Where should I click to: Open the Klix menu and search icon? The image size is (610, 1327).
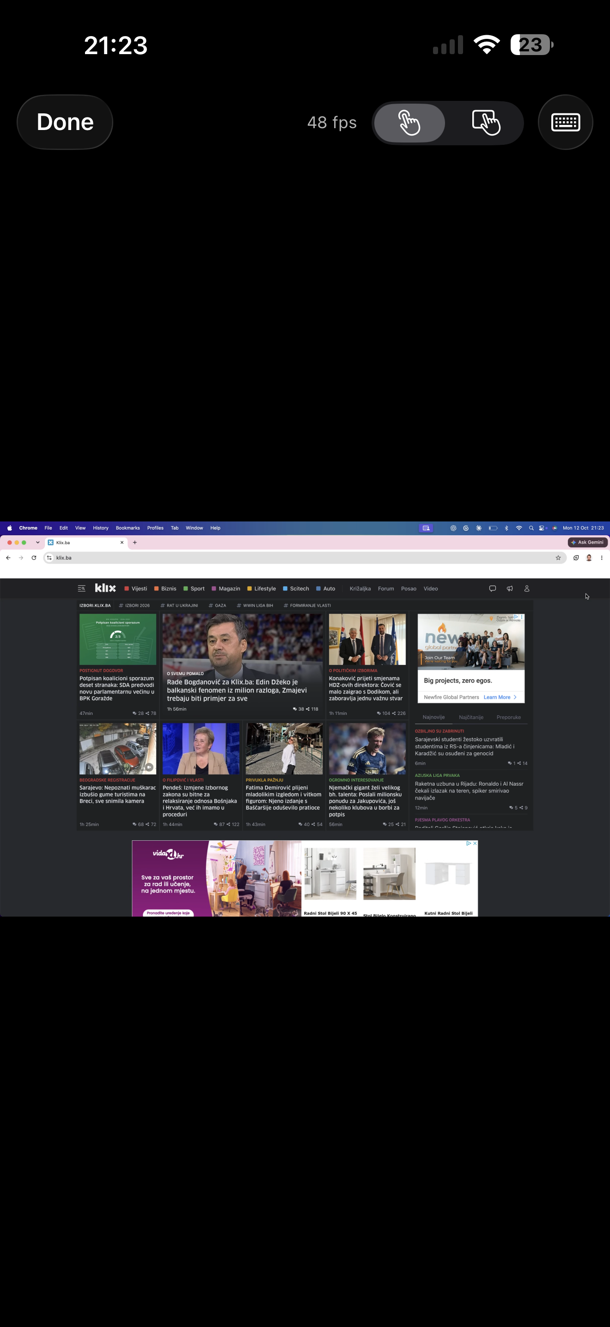pyautogui.click(x=81, y=588)
